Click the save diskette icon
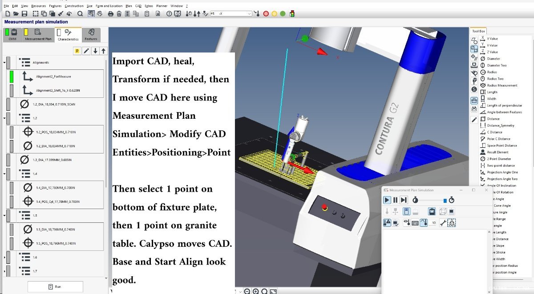The height and width of the screenshot is (294, 534). click(24, 14)
